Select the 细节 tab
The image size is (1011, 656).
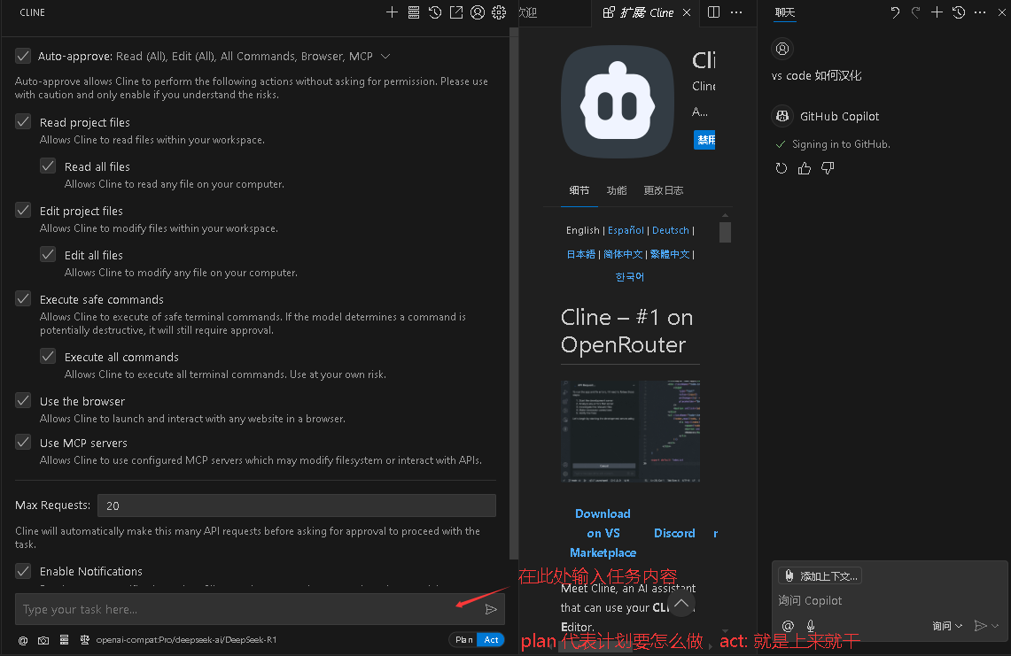click(x=579, y=190)
